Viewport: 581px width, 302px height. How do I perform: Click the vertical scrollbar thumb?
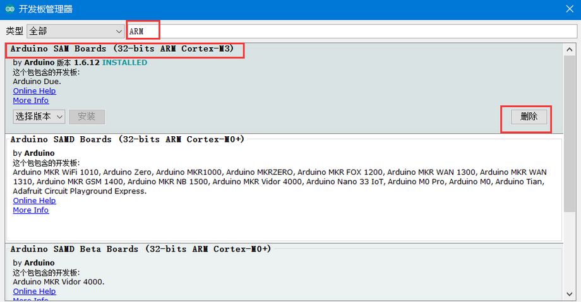570,133
